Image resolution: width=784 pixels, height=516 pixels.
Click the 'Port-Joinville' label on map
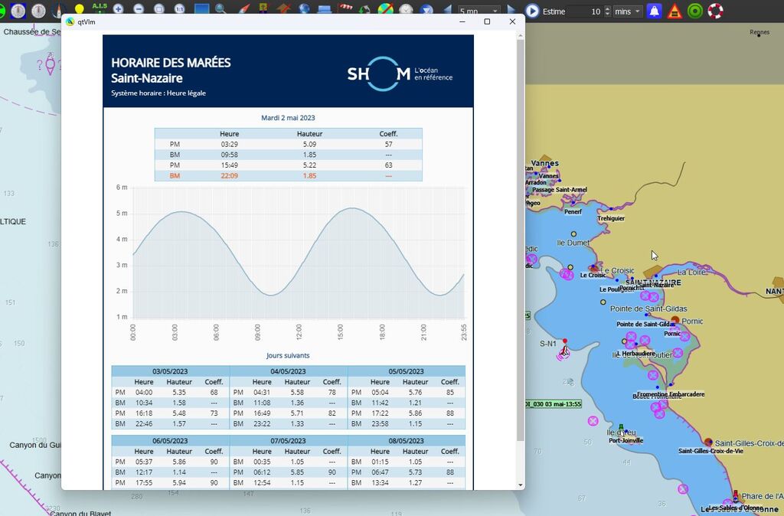[x=626, y=440]
